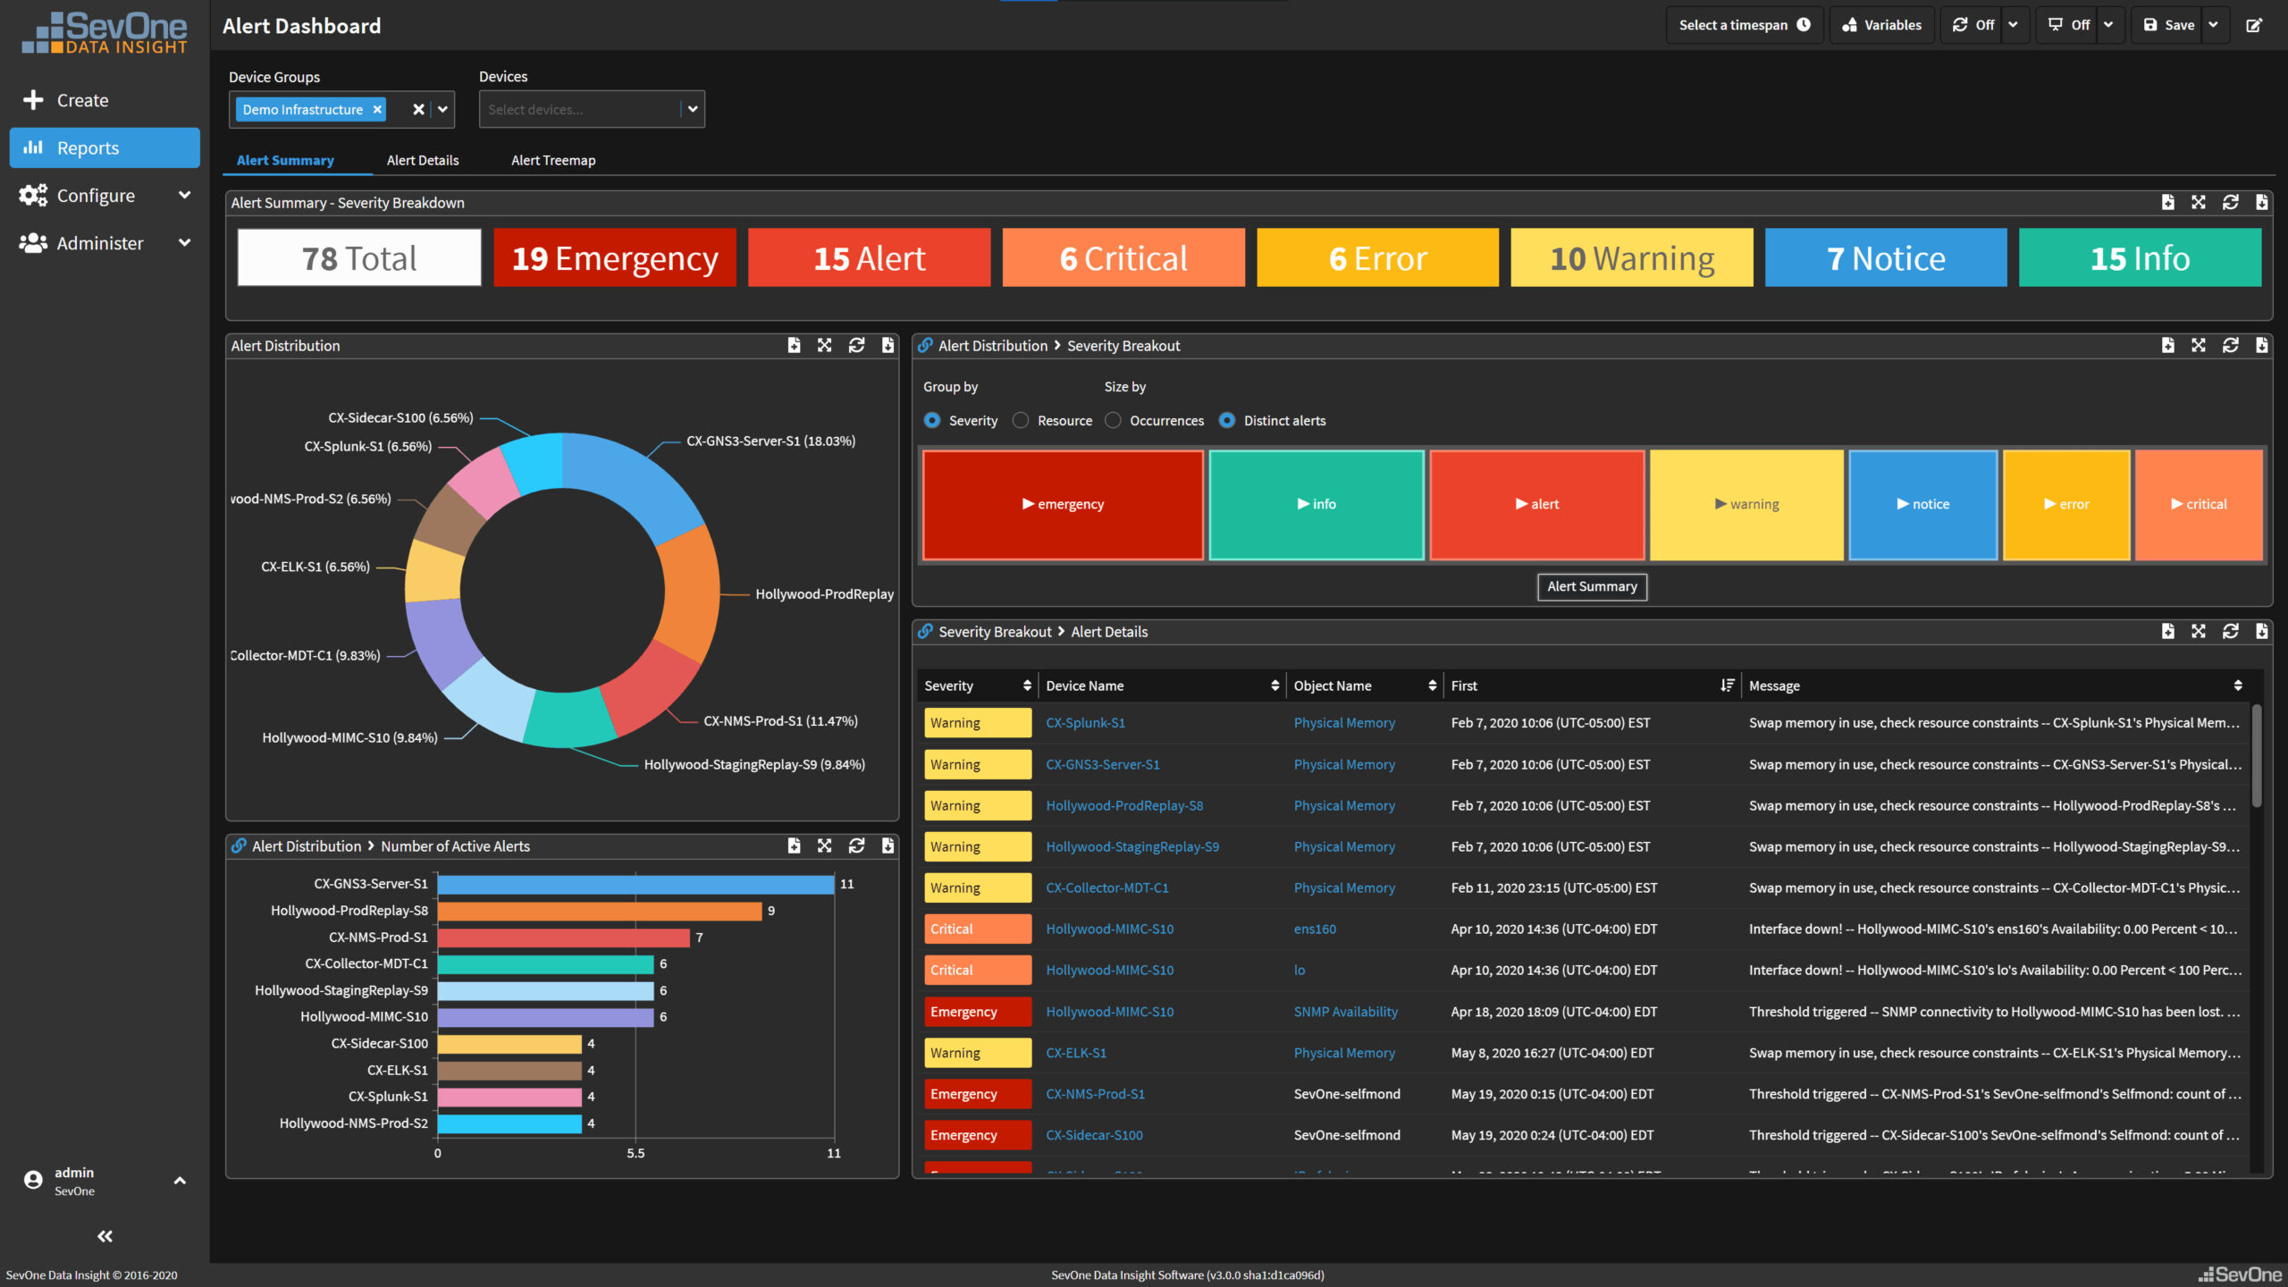Image resolution: width=2288 pixels, height=1287 pixels.
Task: Clear all Device Groups selections
Action: (x=418, y=109)
